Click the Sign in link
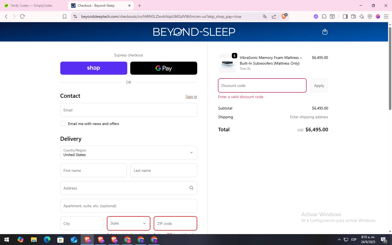 pos(191,97)
